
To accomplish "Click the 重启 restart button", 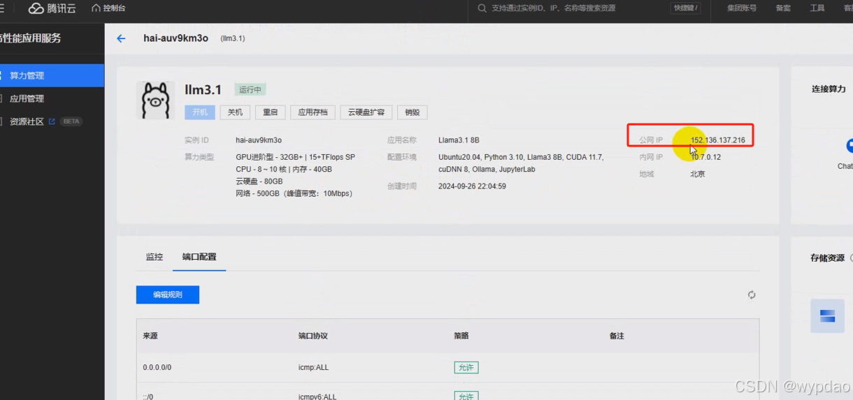I will click(271, 112).
